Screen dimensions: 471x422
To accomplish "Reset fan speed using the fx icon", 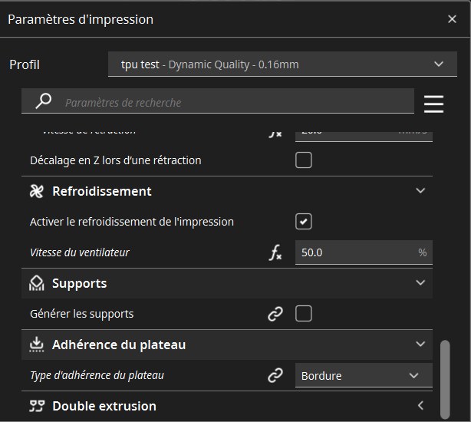I will [275, 252].
